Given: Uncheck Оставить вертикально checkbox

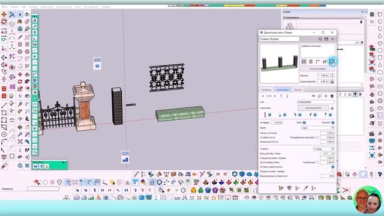Looking at the screenshot, I should (x=333, y=167).
